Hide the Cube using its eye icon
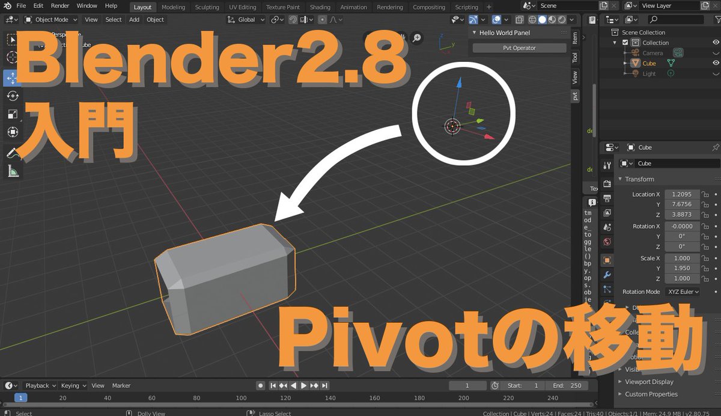721x416 pixels. point(716,63)
